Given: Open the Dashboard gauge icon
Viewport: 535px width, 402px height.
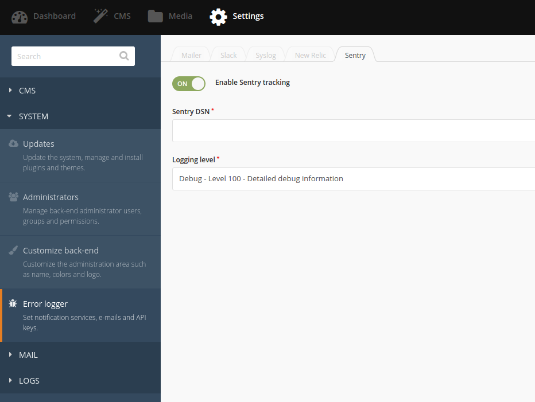Looking at the screenshot, I should 20,17.
